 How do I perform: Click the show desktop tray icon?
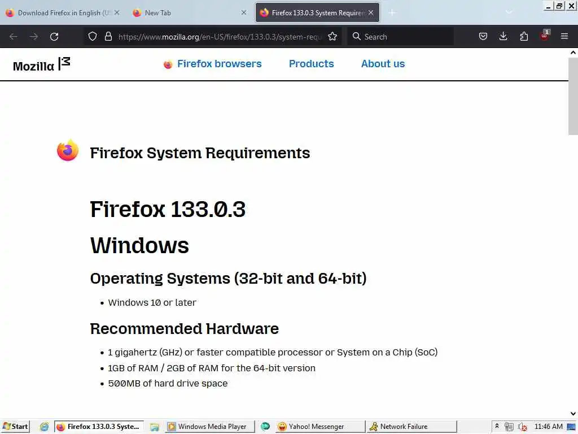click(x=571, y=427)
